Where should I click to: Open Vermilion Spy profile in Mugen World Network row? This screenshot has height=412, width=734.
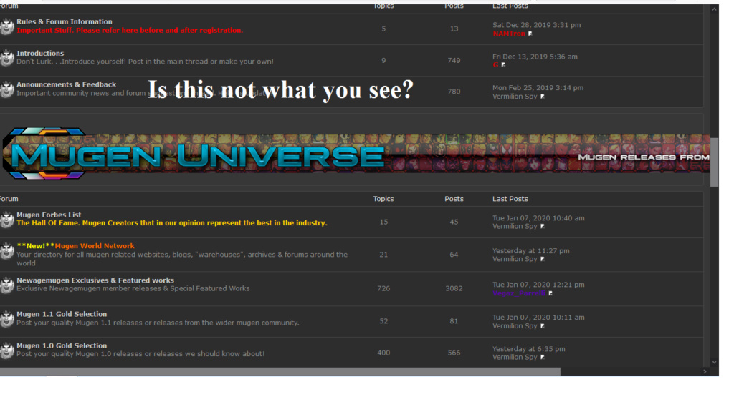pos(515,259)
